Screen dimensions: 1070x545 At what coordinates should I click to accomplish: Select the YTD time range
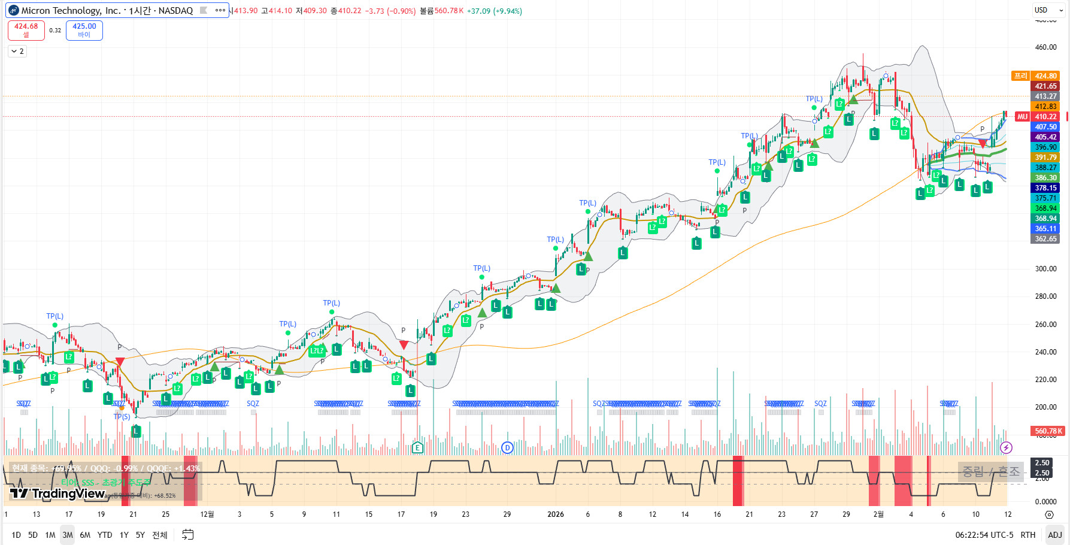pos(105,535)
